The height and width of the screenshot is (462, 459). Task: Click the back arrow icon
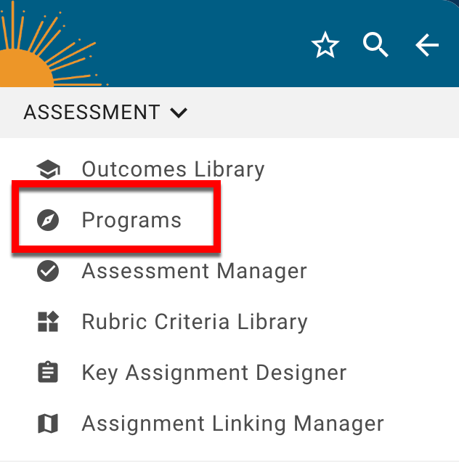pos(426,46)
